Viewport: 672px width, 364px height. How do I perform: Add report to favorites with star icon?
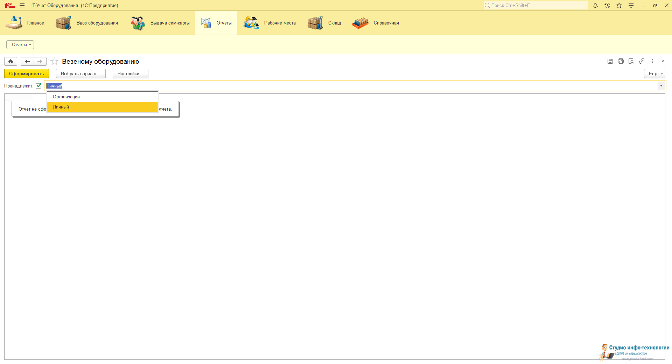[x=54, y=62]
